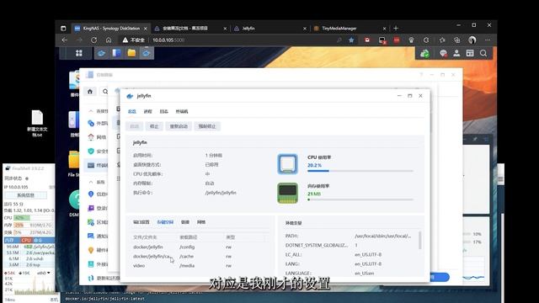Click the green memory module icon

coord(288,193)
